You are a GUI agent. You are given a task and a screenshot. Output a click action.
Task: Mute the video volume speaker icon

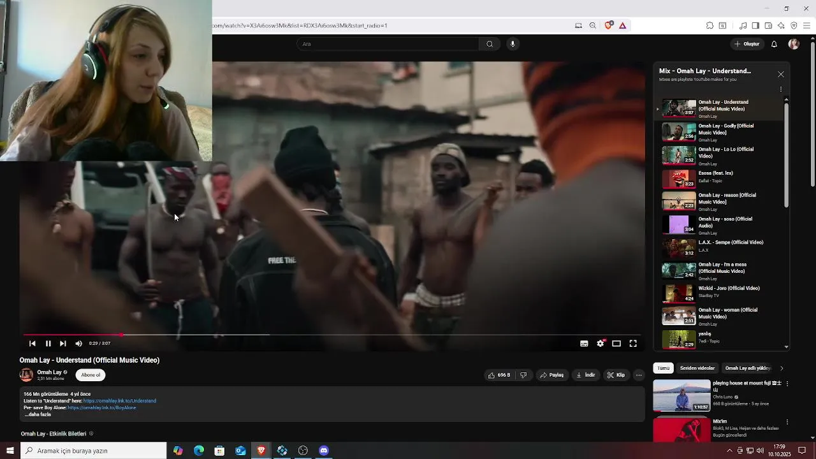[x=78, y=344]
